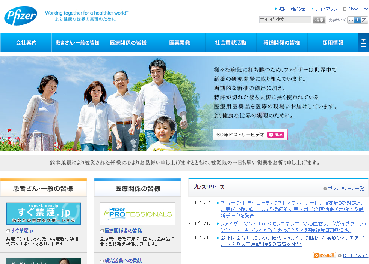Click the external-link icon beside 医療関係者の皆様

point(102,231)
